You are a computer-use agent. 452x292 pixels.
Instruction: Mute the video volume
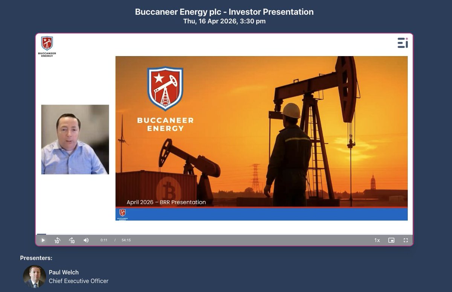point(86,240)
